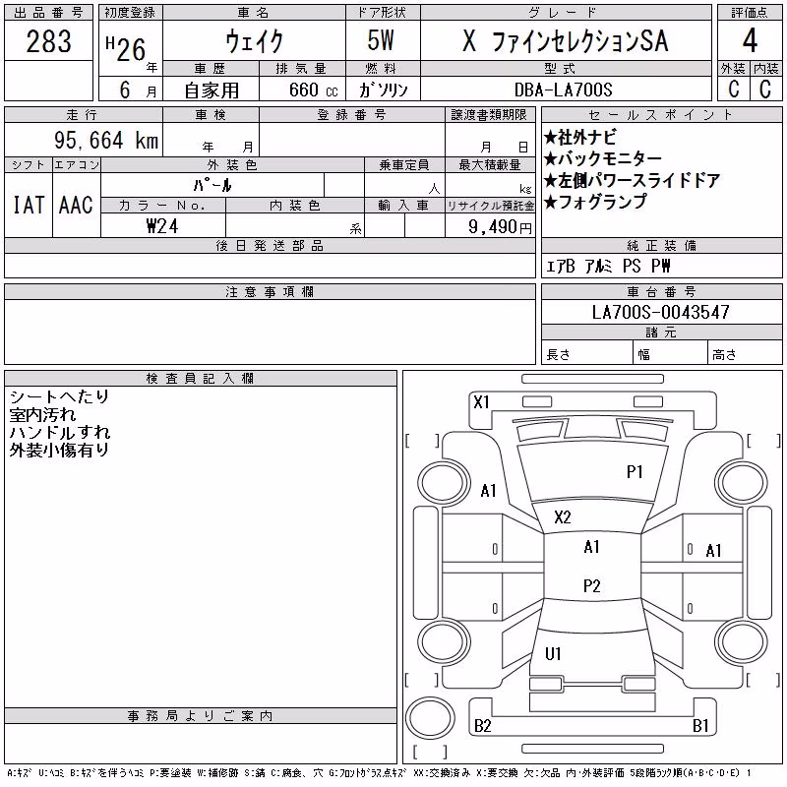Click A1 mark on the roof

click(592, 547)
